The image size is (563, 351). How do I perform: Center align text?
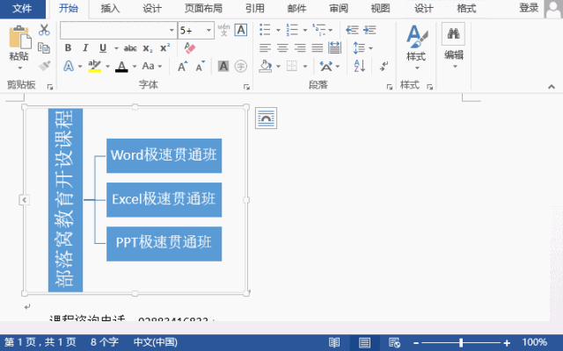[x=282, y=47]
